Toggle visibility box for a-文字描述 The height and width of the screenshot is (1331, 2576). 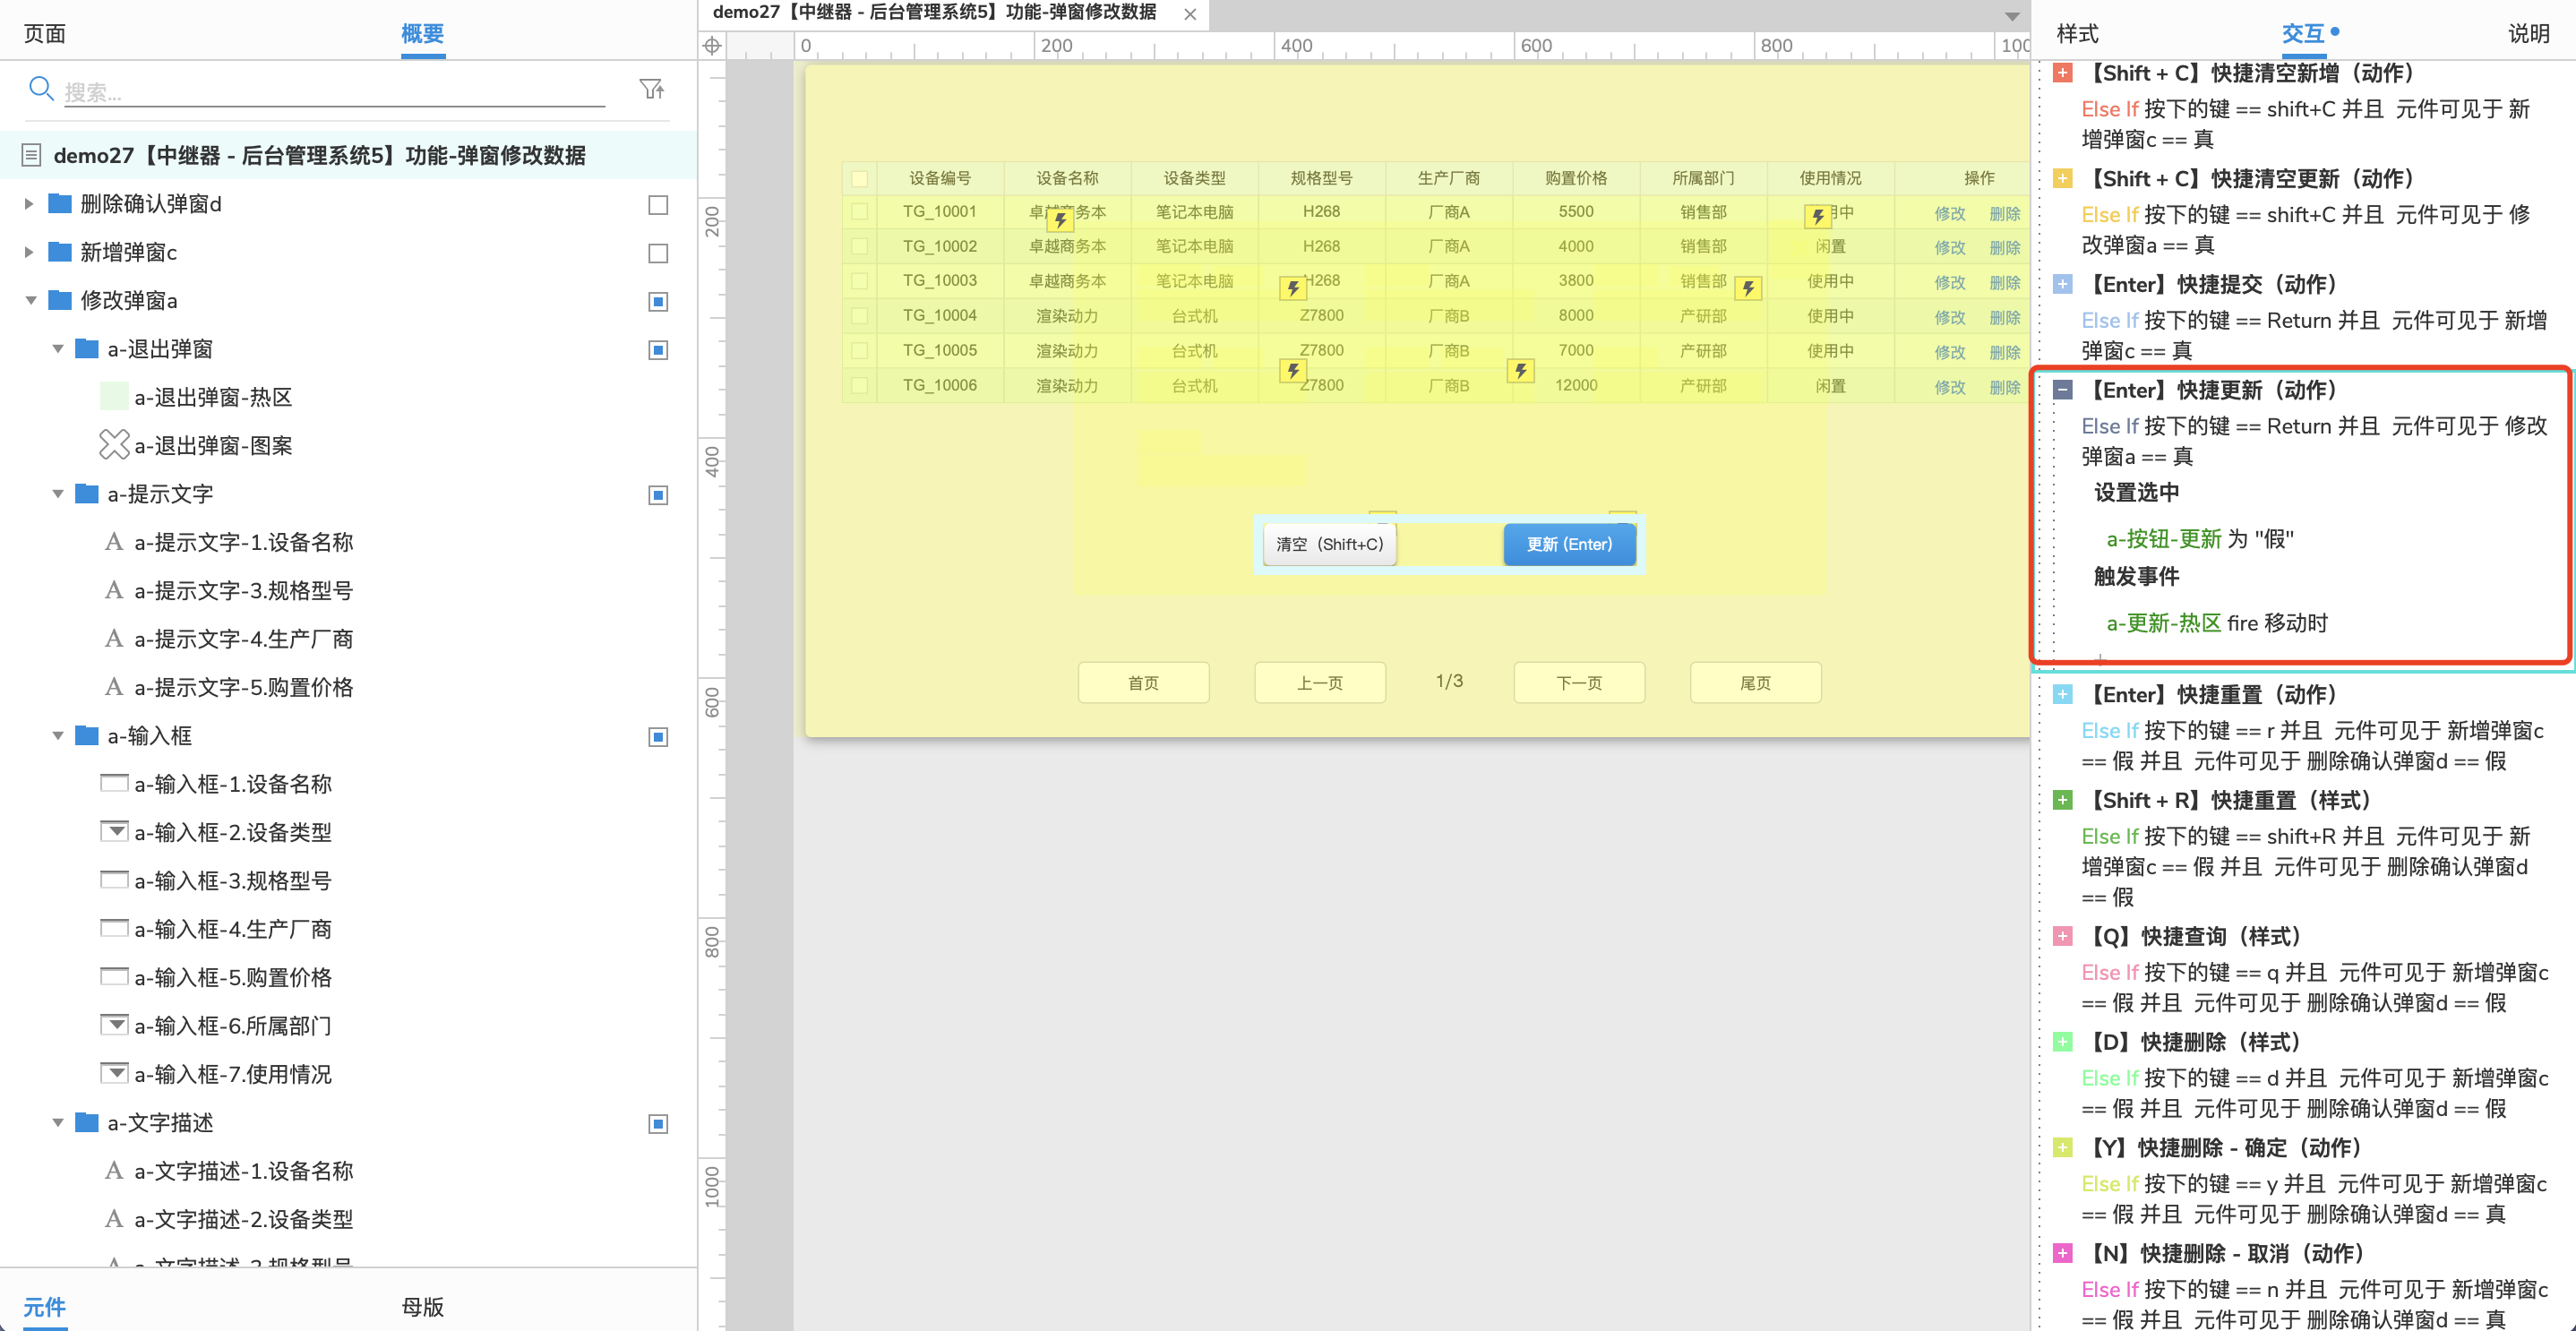[x=658, y=1124]
